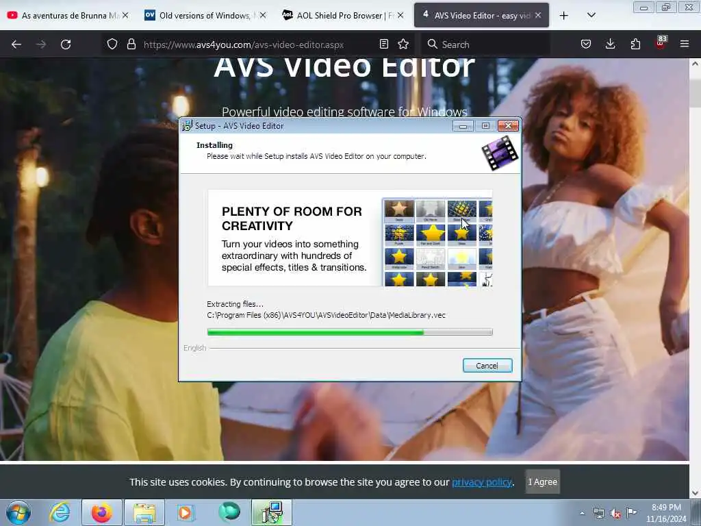Screen dimensions: 701x526
Task: Close the Old versions of Windows tab
Action: 263,16
